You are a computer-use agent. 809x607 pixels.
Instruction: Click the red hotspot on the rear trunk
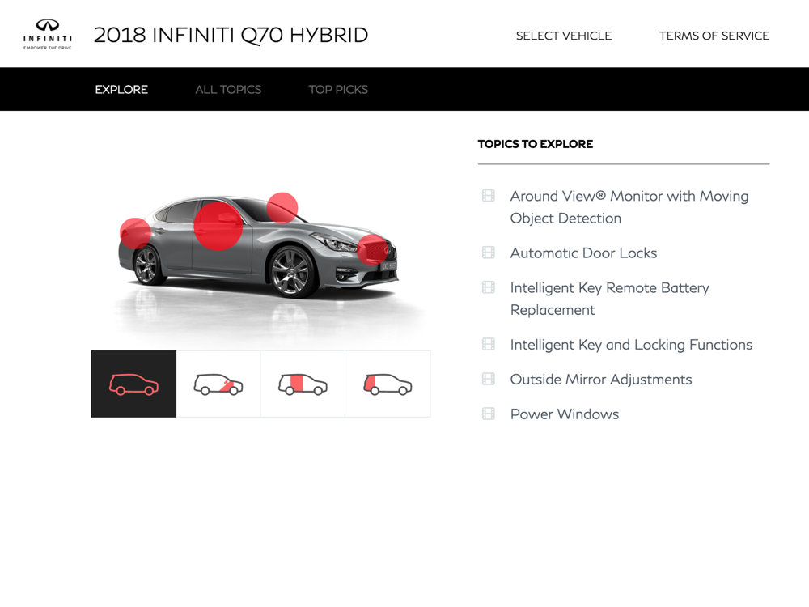(135, 233)
